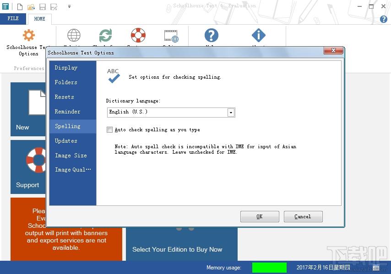Select the Spelling options category
391x274 pixels.
click(x=72, y=126)
